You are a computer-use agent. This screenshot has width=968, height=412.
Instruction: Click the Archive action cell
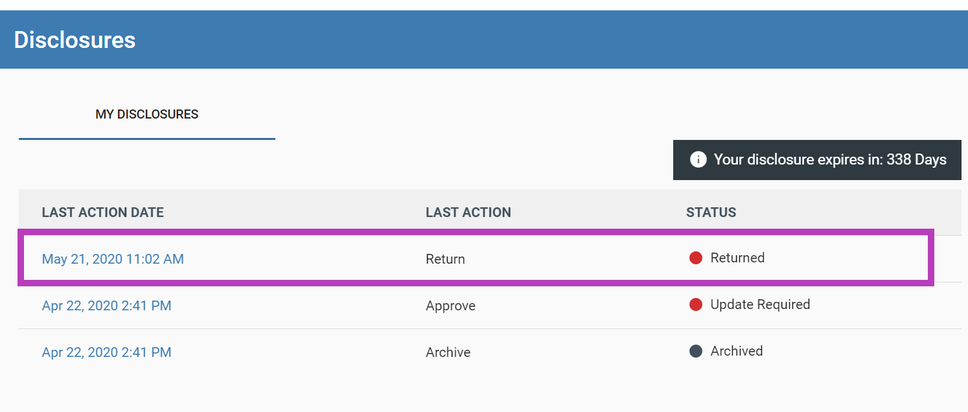[448, 352]
